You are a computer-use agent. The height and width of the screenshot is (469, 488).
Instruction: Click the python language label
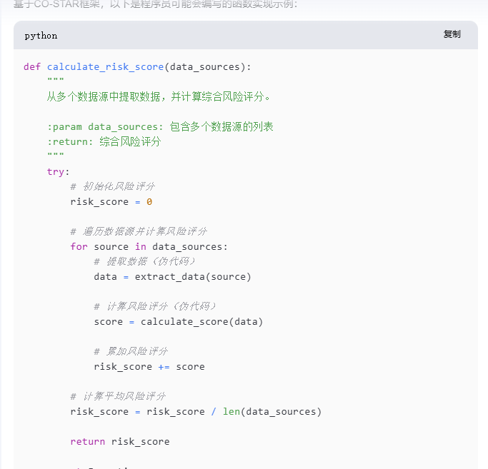(x=41, y=36)
